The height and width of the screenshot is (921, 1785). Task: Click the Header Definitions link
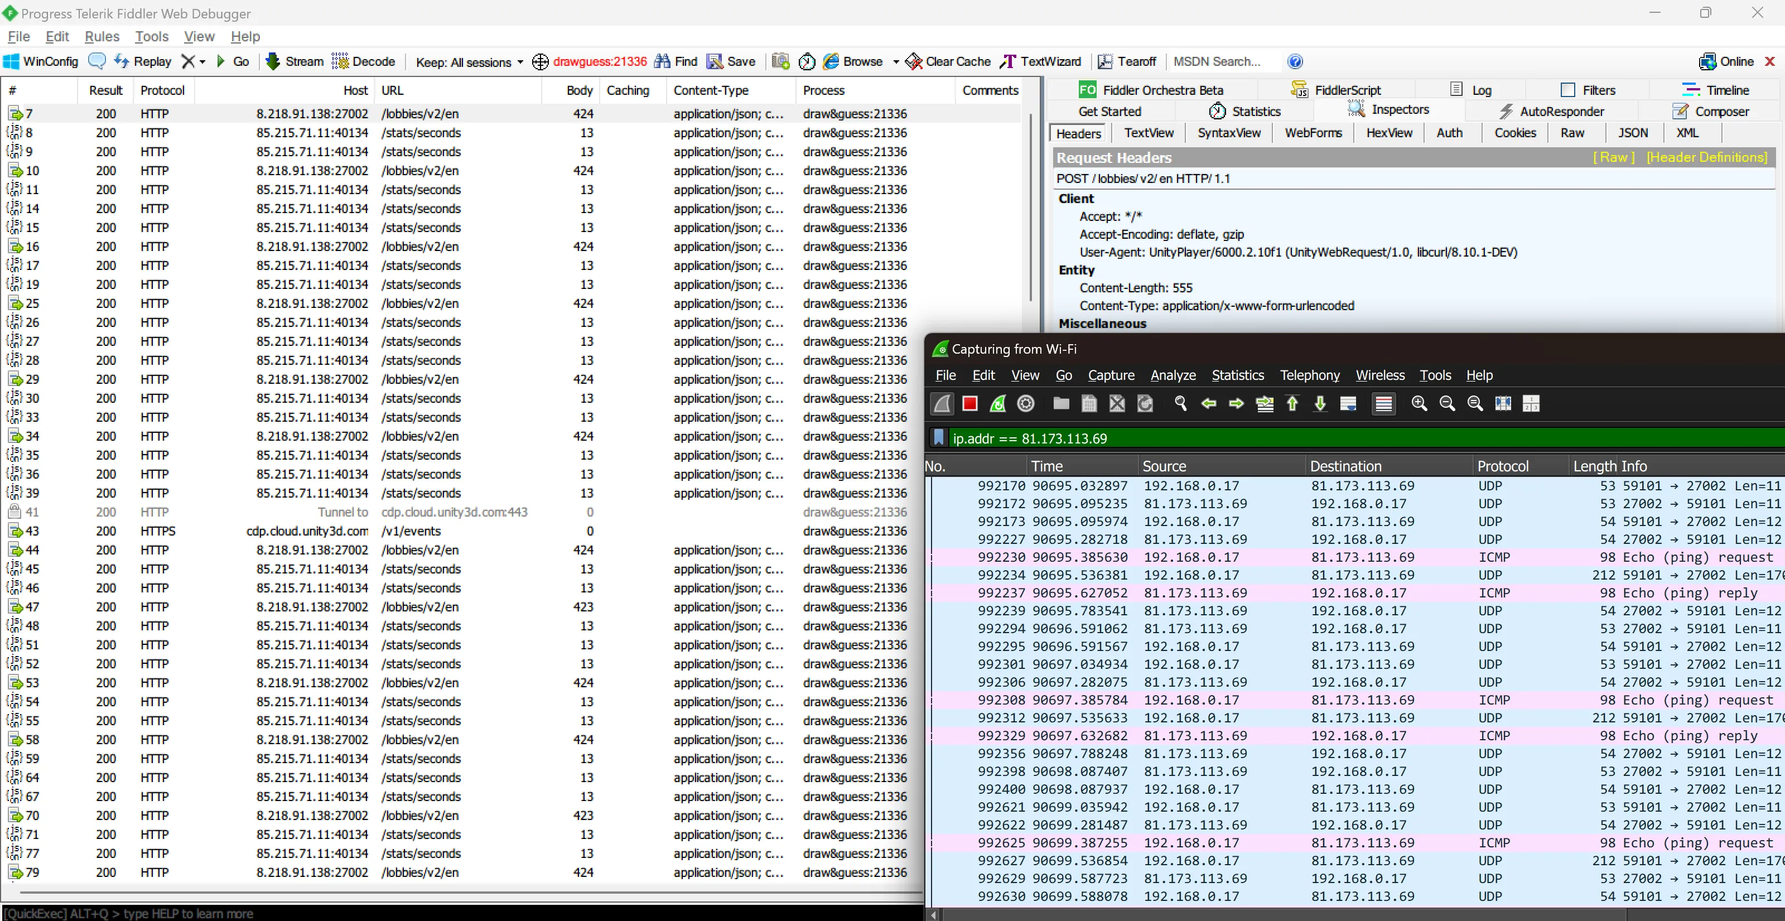pyautogui.click(x=1706, y=157)
